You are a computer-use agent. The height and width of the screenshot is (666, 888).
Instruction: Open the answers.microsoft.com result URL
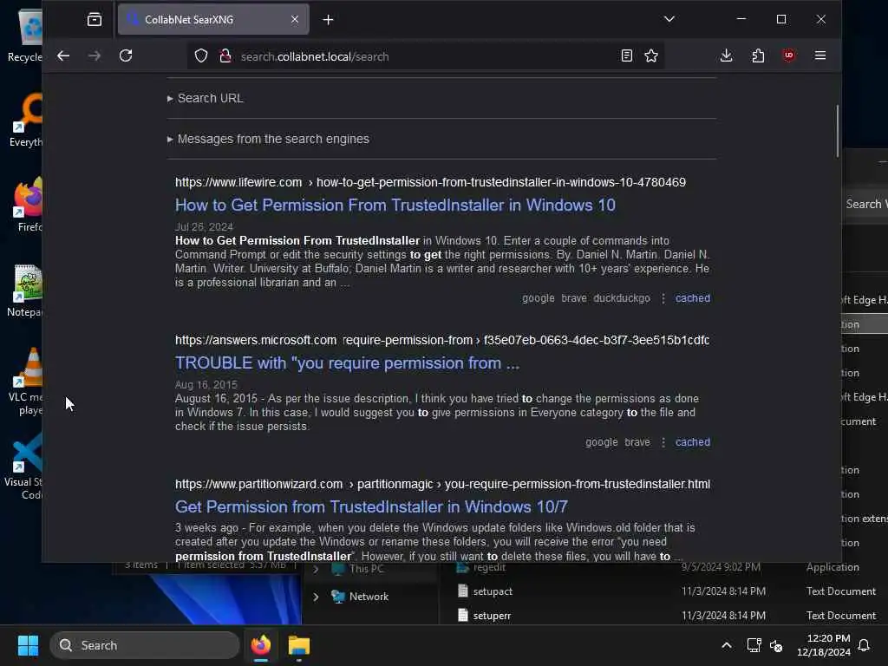point(442,340)
